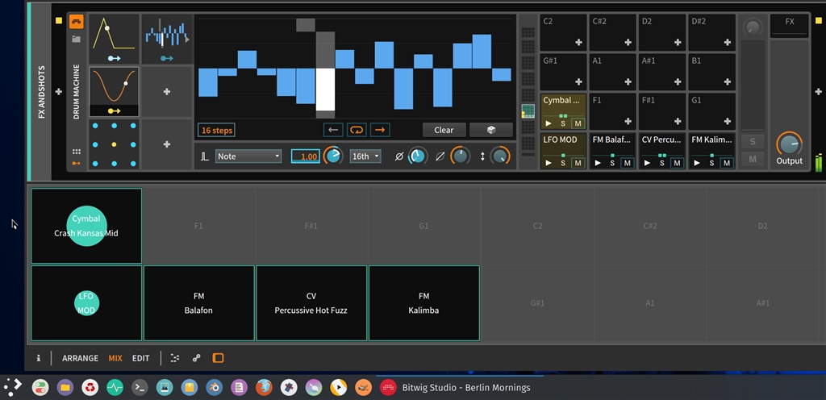Select the envelope modulator thumbnail
826x400 pixels.
tap(113, 39)
